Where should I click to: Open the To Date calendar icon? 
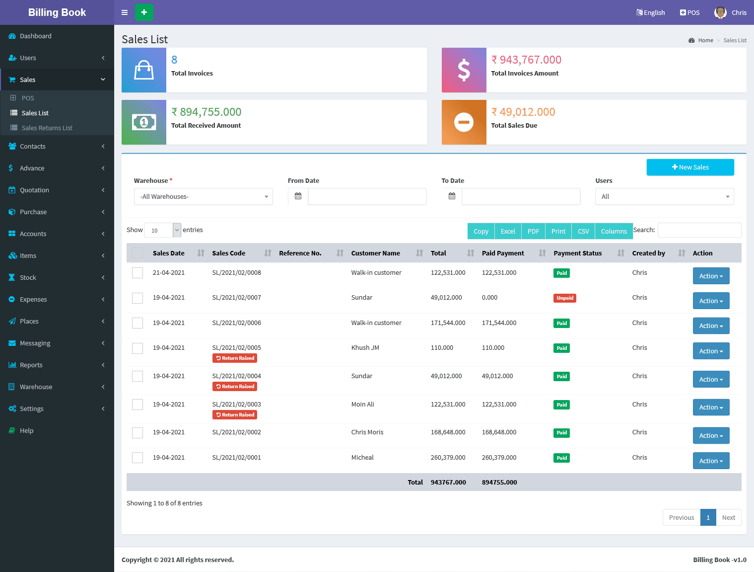[452, 196]
